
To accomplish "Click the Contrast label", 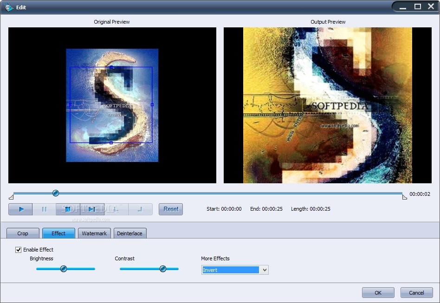I will pyautogui.click(x=124, y=258).
